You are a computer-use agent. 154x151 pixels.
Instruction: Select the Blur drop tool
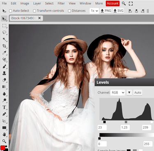pos(4,94)
